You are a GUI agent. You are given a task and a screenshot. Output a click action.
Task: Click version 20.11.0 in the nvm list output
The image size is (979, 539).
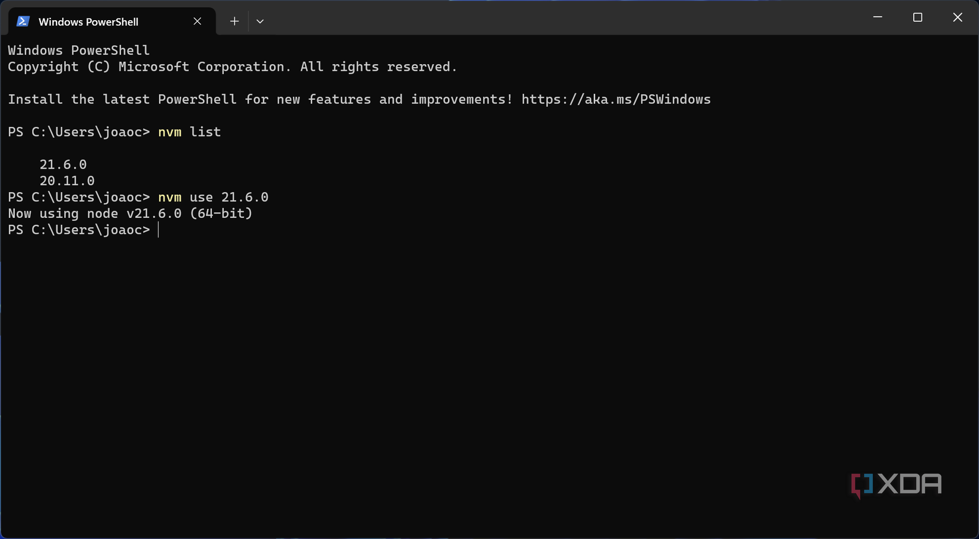coord(67,181)
